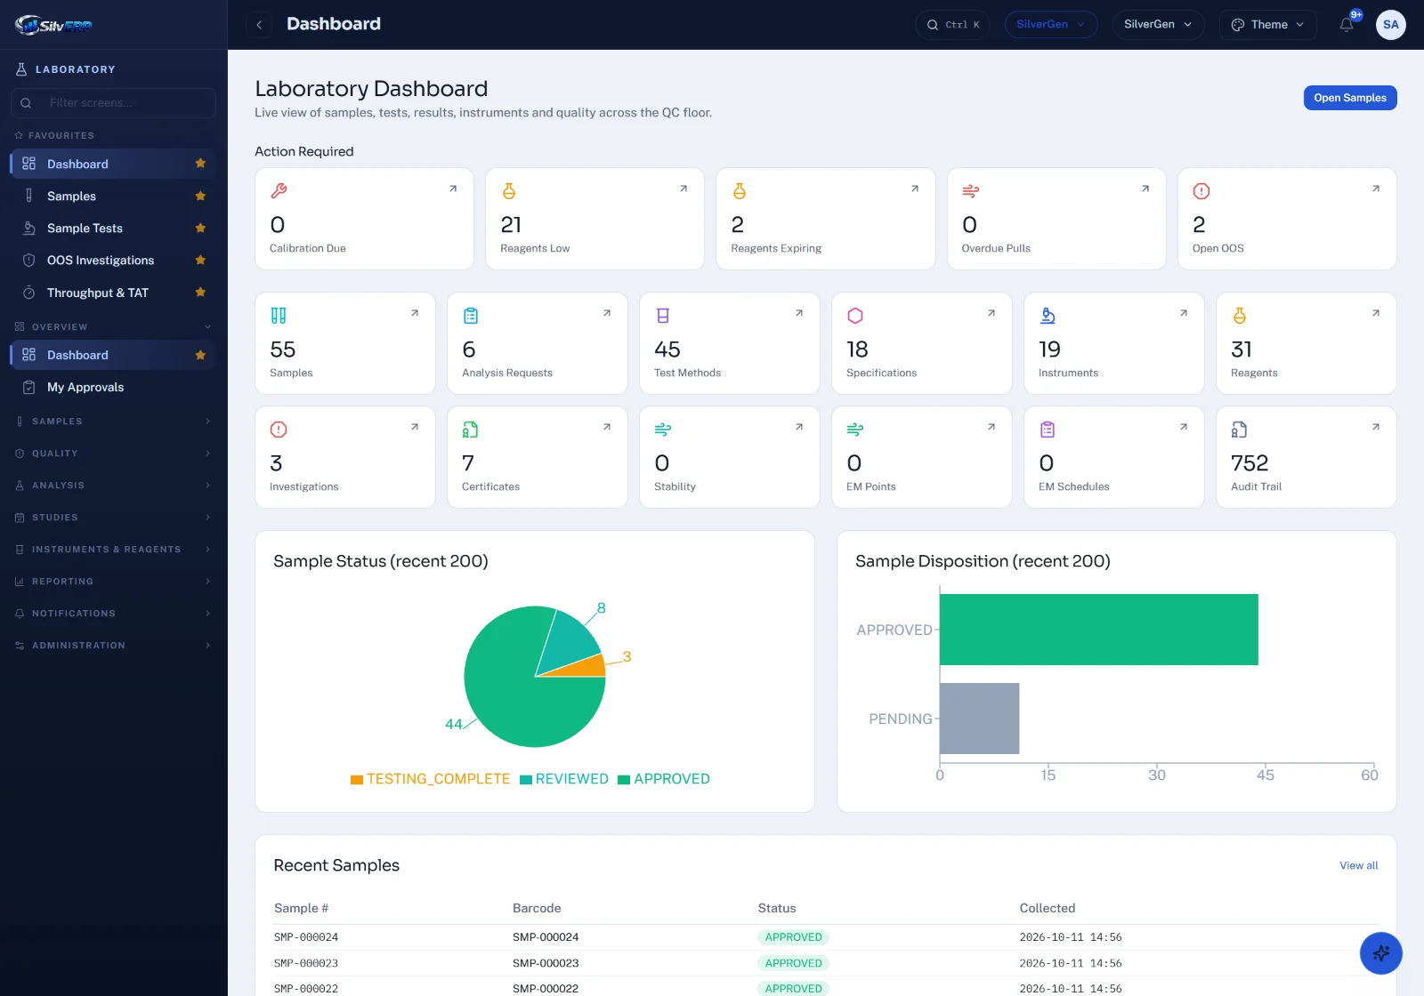The width and height of the screenshot is (1424, 996).
Task: Click the Analysis Requests clipboard icon
Action: pyautogui.click(x=471, y=316)
